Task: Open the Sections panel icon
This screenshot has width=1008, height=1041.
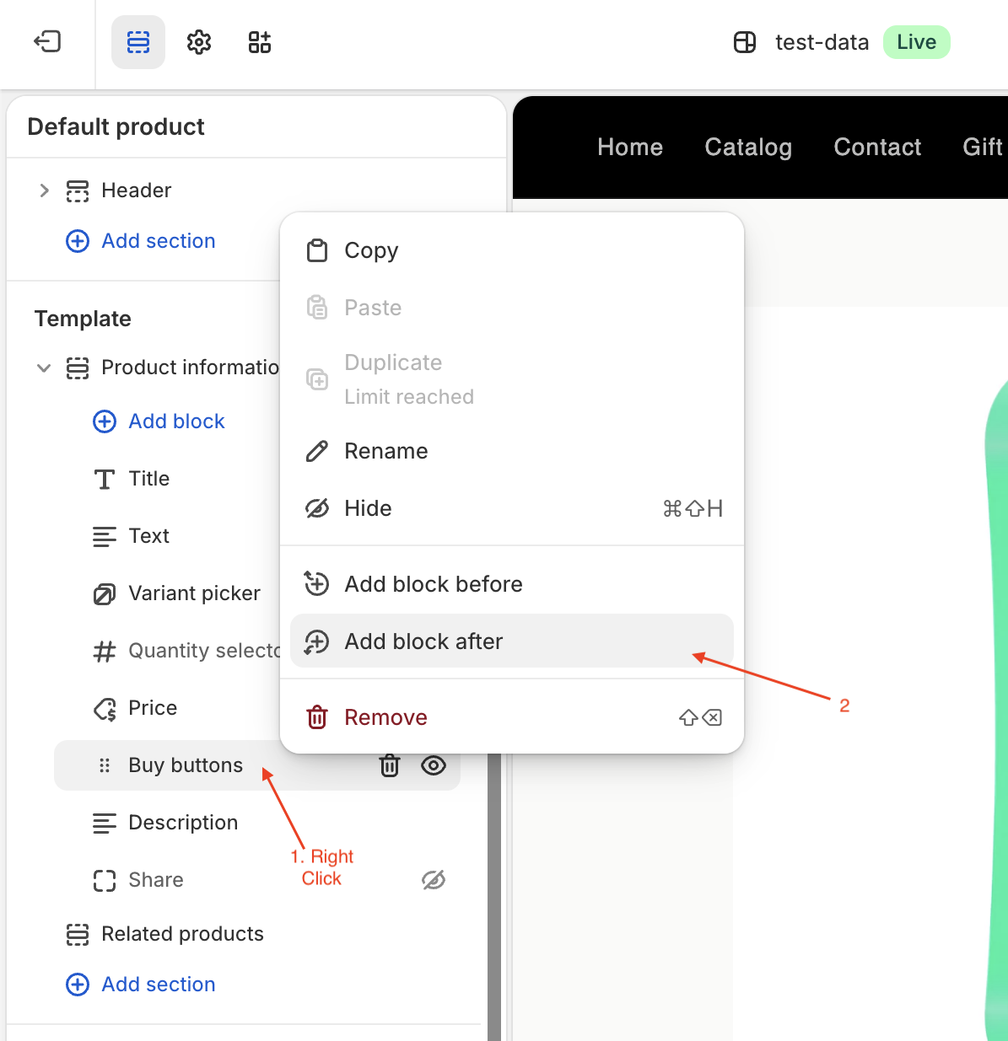Action: [x=138, y=42]
